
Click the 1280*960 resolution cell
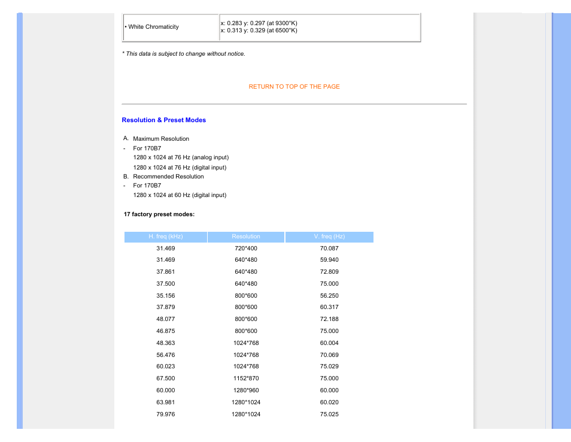click(x=246, y=390)
